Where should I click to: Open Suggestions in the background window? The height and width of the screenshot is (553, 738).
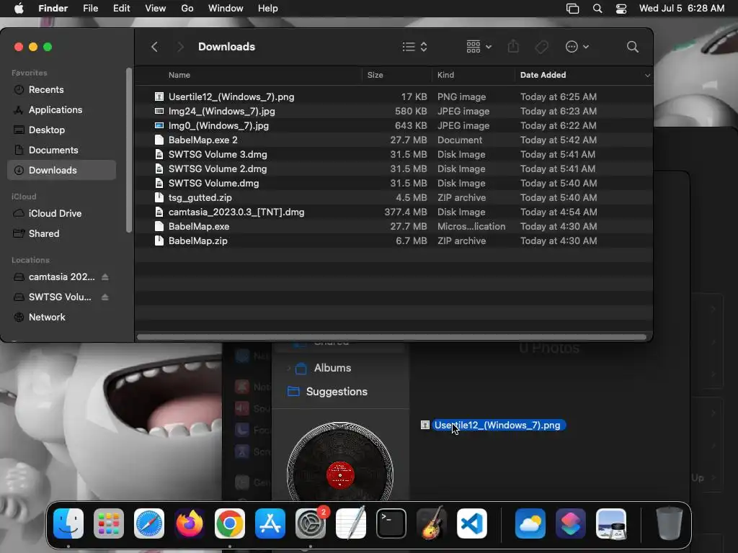(x=337, y=391)
